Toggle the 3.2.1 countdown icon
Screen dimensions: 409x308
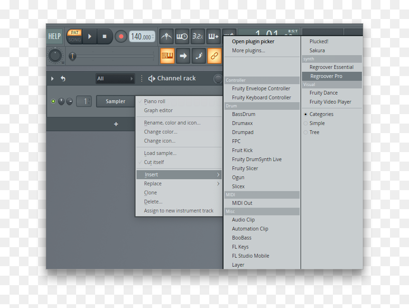pyautogui.click(x=198, y=36)
